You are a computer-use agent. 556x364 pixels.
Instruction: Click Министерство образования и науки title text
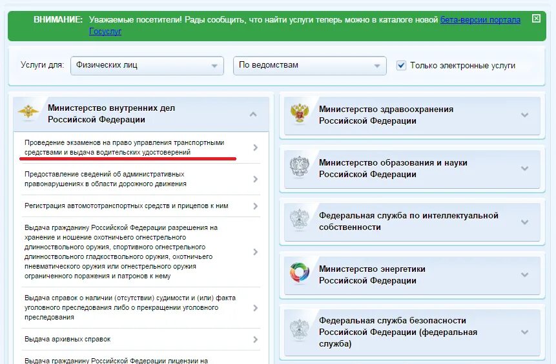pos(393,168)
